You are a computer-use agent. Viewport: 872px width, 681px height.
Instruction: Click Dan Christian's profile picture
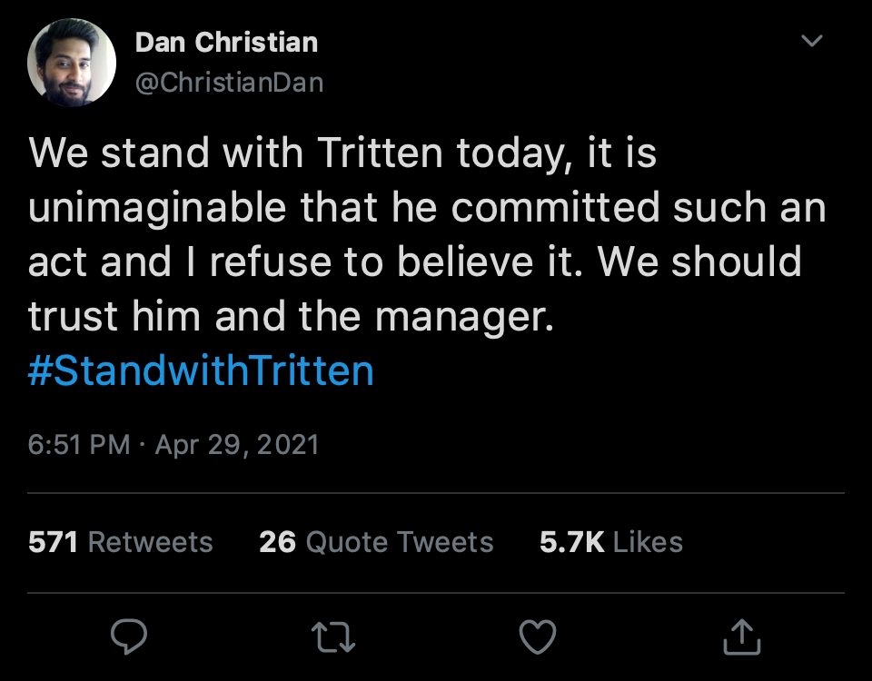(72, 63)
